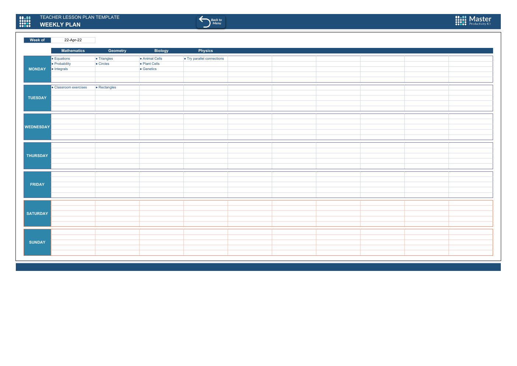Select the Geometry column header
The height and width of the screenshot is (366, 517).
[x=117, y=51]
